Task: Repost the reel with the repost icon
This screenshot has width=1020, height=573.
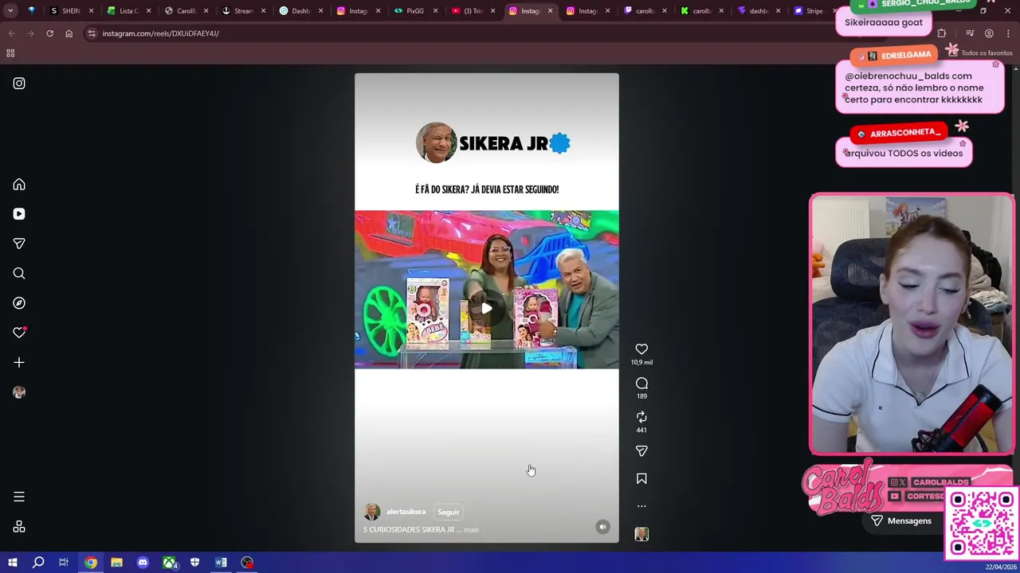Action: coord(641,417)
